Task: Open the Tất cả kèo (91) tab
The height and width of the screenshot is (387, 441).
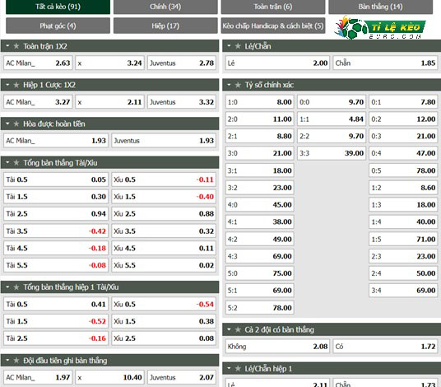Action: pyautogui.click(x=58, y=7)
